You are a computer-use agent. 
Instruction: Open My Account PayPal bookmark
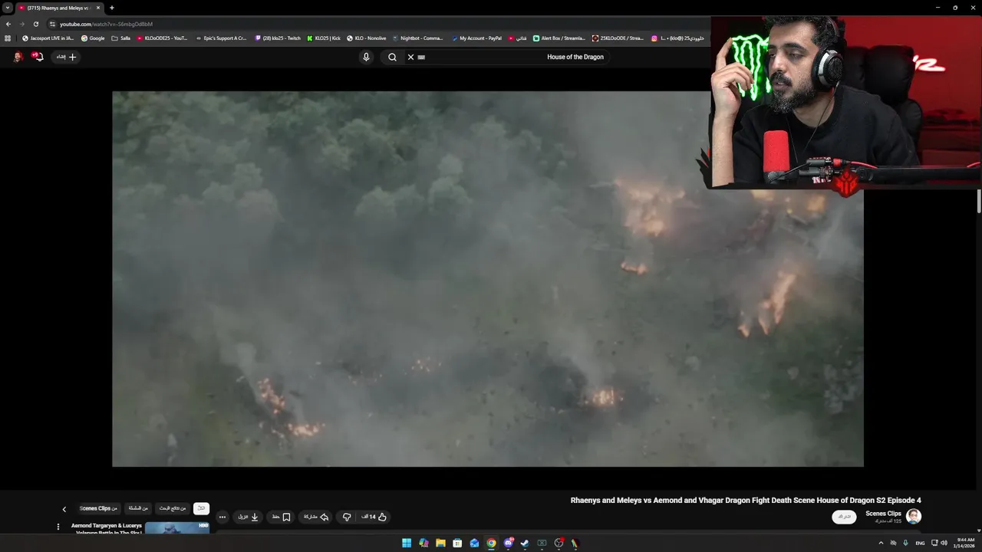(476, 38)
